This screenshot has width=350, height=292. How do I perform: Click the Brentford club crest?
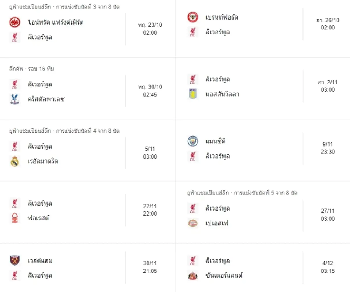click(x=193, y=17)
